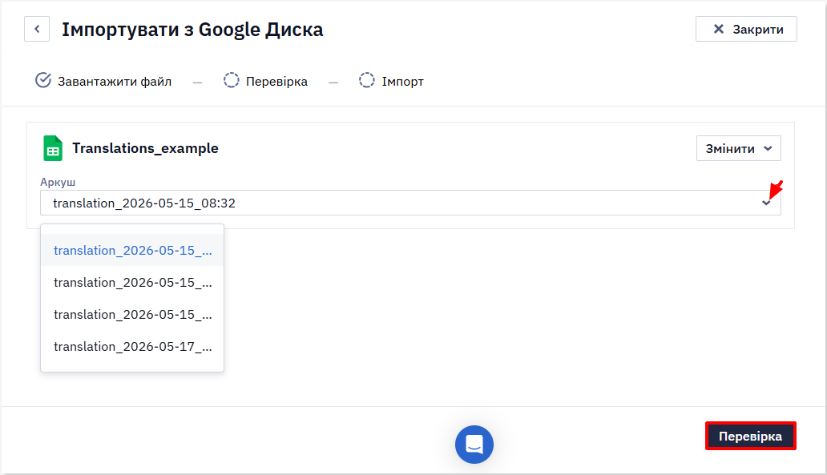Click the Змінити button label
This screenshot has height=475, width=827.
tap(730, 149)
